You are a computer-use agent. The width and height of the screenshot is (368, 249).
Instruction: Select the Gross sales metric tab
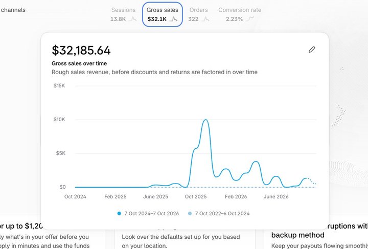click(x=163, y=14)
